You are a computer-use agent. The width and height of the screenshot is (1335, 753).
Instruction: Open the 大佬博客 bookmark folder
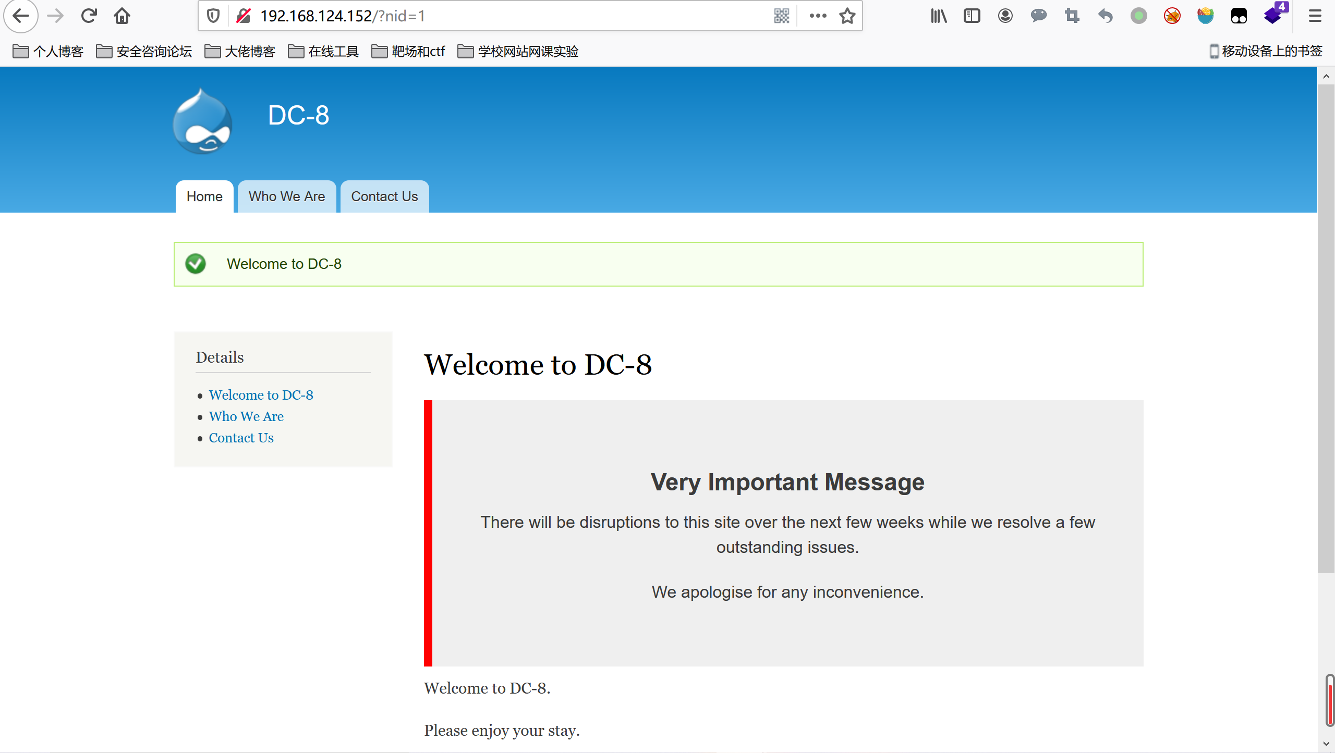[240, 52]
